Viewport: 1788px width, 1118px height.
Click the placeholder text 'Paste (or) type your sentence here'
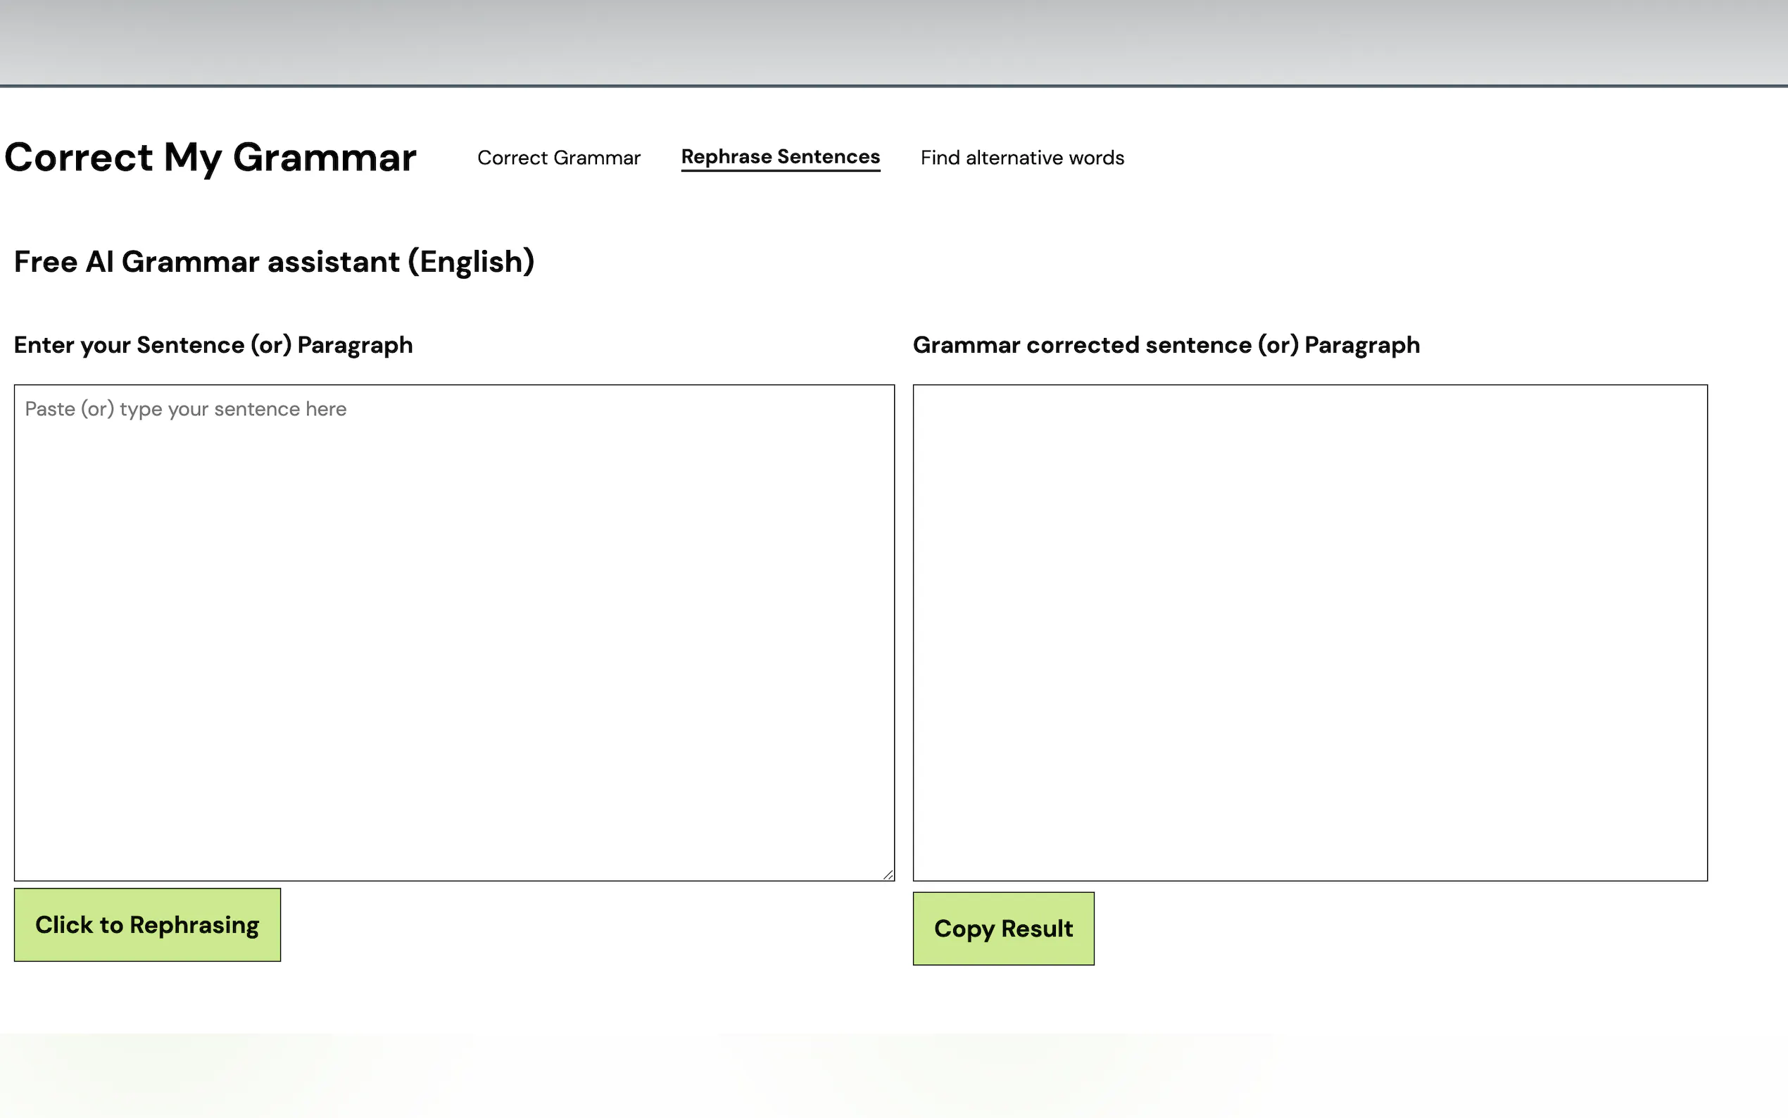(x=186, y=409)
